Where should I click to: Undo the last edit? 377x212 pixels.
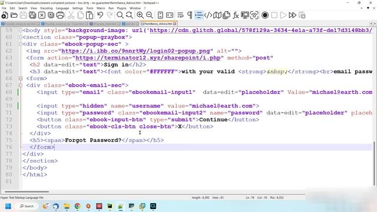coord(100,15)
